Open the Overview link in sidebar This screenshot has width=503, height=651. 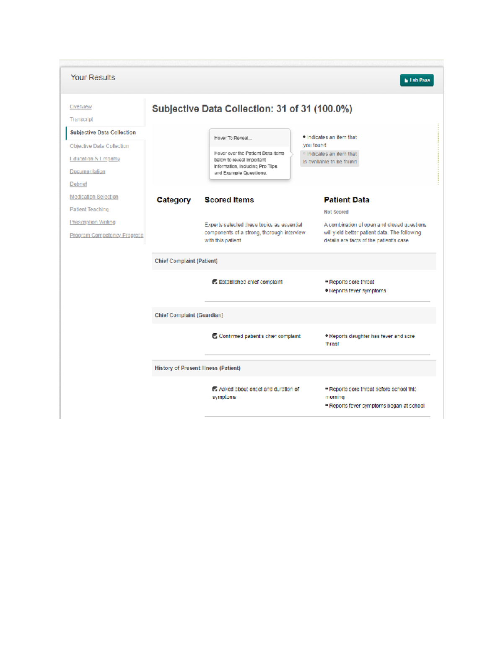click(x=80, y=107)
